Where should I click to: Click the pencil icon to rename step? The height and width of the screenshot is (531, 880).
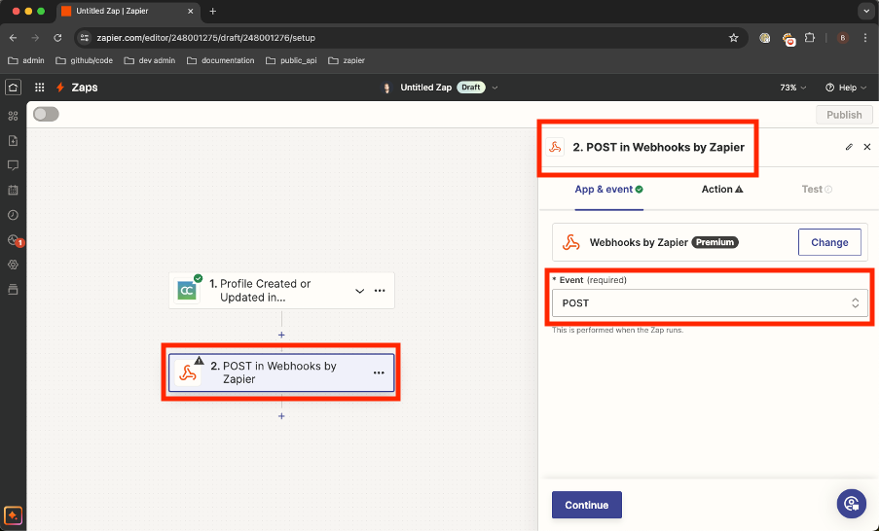pos(849,147)
